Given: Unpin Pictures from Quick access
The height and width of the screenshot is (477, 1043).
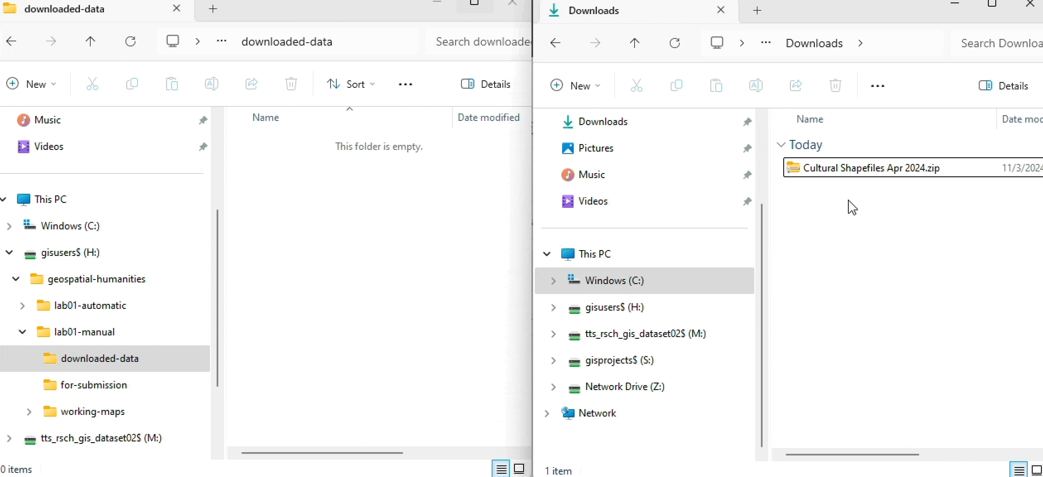Looking at the screenshot, I should click(x=747, y=148).
